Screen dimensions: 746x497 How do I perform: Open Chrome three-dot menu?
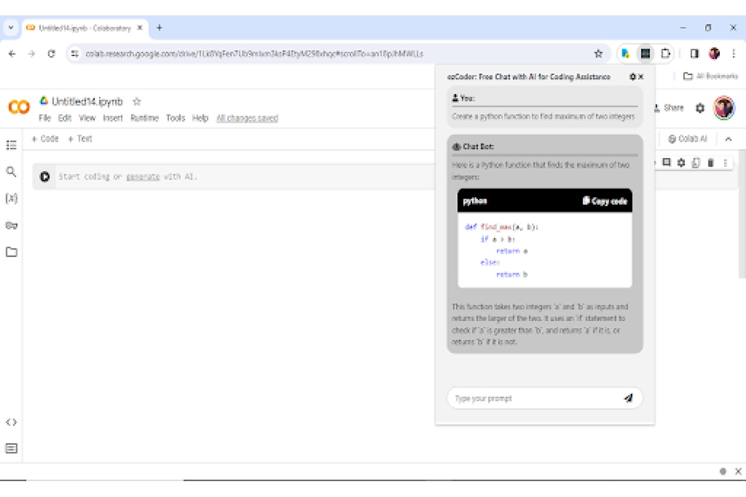(734, 54)
